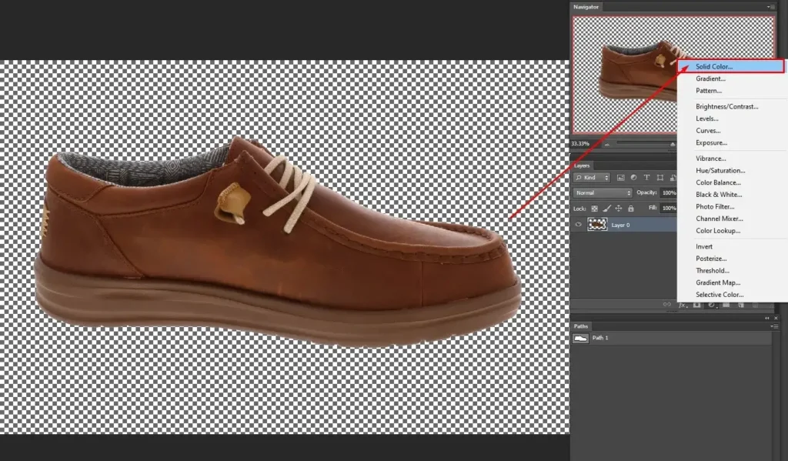Lock all layer properties with padlock icon
Image resolution: width=788 pixels, height=461 pixels.
coord(632,208)
